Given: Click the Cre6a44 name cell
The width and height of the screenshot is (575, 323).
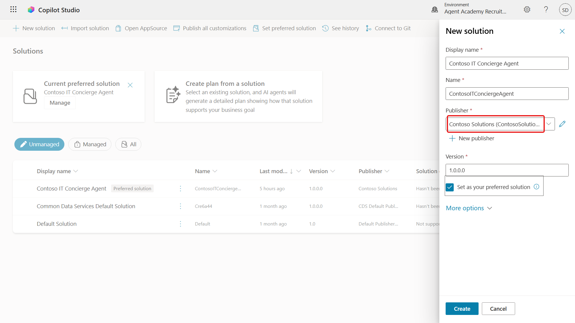Looking at the screenshot, I should click(203, 206).
